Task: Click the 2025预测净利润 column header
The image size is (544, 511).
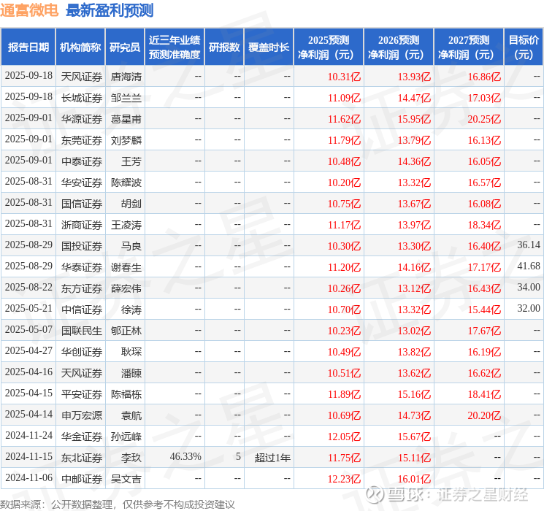Action: pos(329,47)
